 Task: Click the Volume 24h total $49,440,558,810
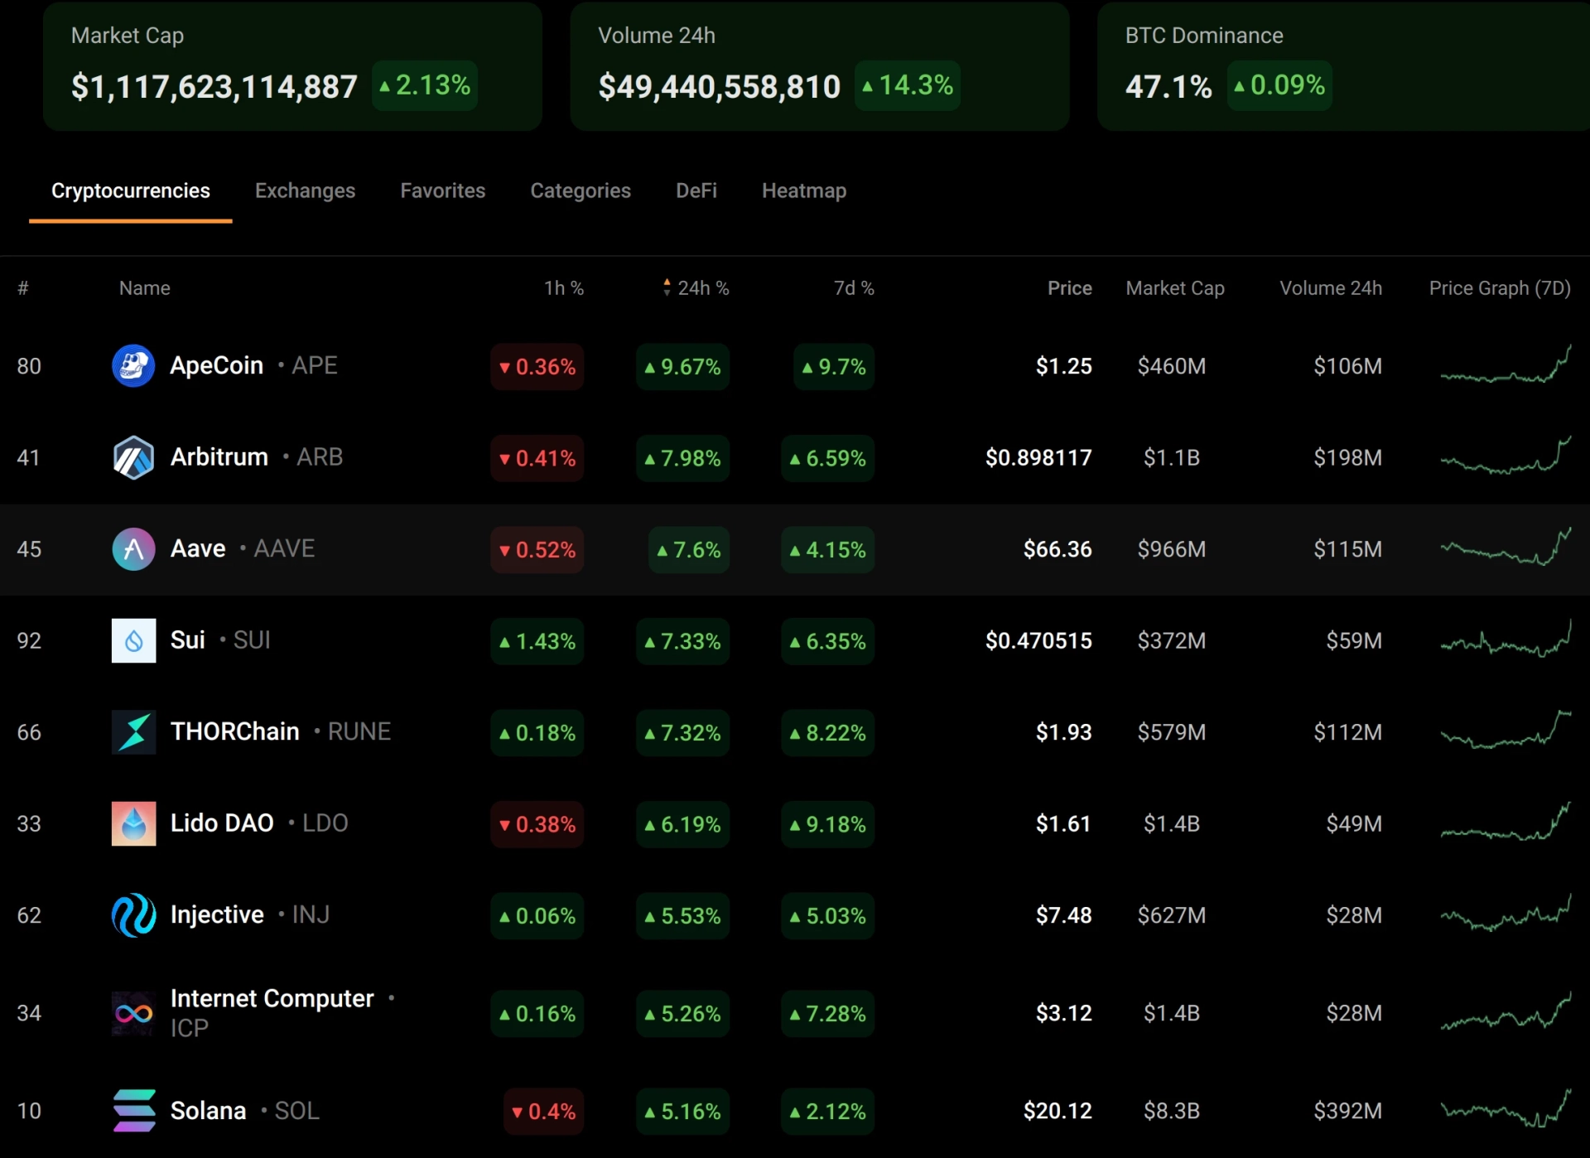[x=720, y=86]
